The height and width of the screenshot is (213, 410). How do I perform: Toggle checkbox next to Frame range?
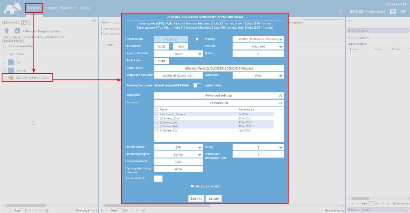[x=197, y=39]
